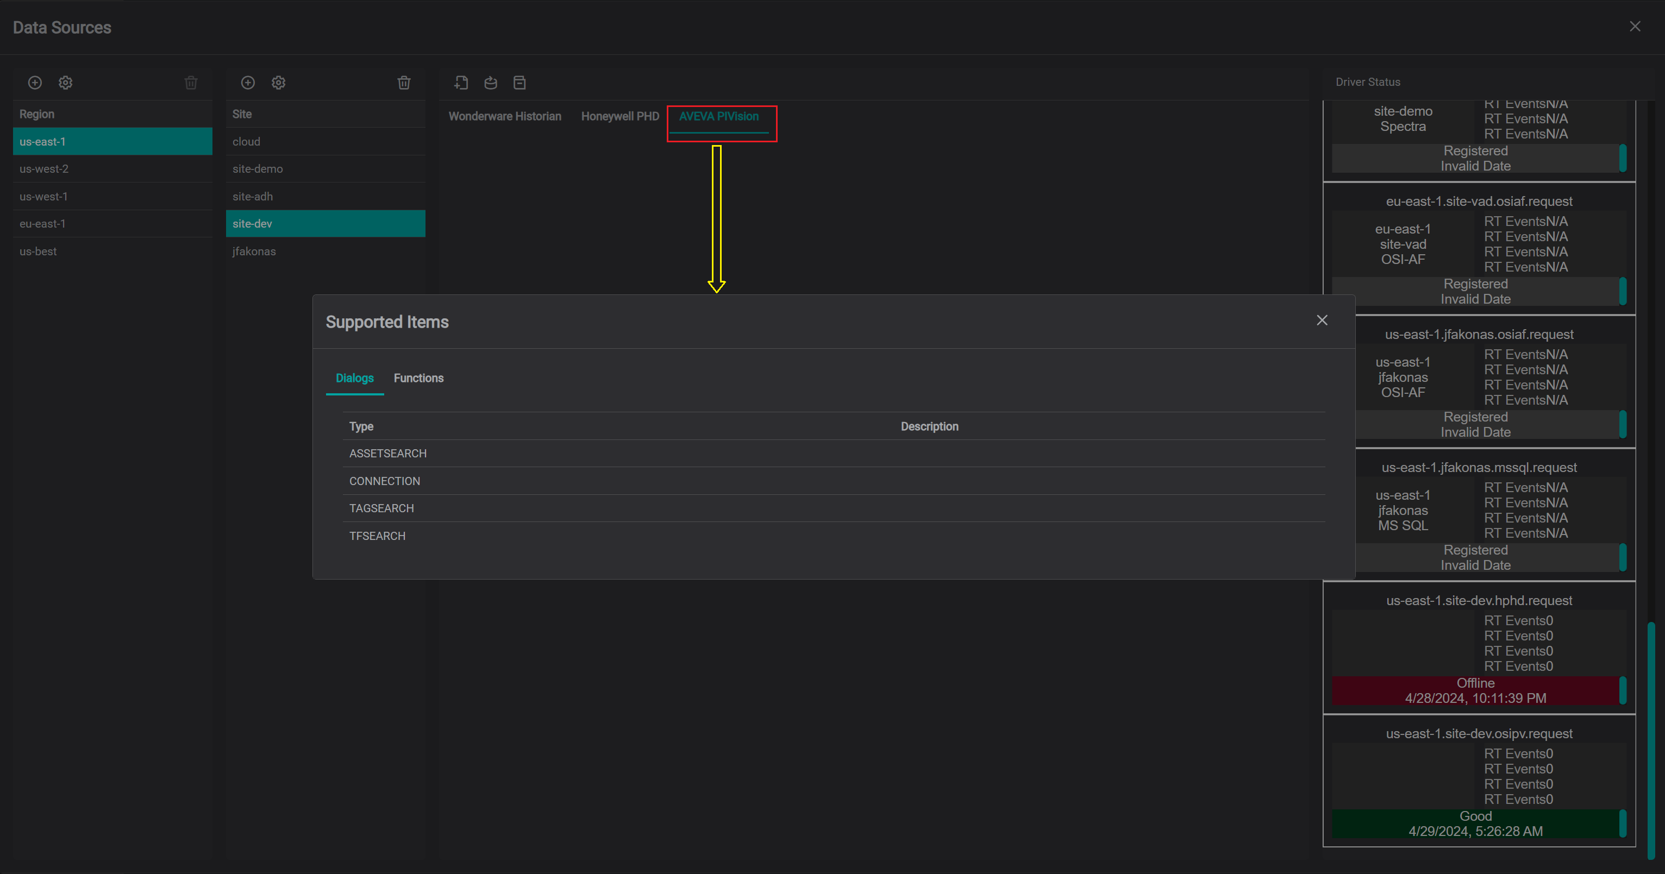Image resolution: width=1665 pixels, height=874 pixels.
Task: Close the Data Sources window
Action: coord(1635,27)
